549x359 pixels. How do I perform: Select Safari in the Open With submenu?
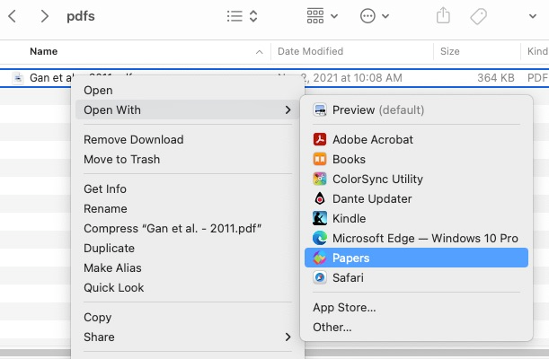click(x=348, y=277)
